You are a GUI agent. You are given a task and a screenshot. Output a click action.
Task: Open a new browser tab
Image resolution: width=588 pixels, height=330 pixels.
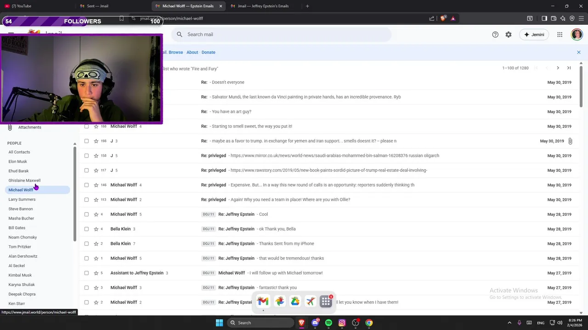307,6
